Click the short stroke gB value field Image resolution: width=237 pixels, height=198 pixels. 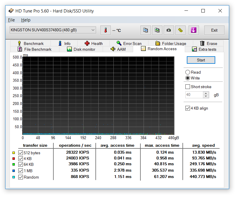(x=194, y=95)
